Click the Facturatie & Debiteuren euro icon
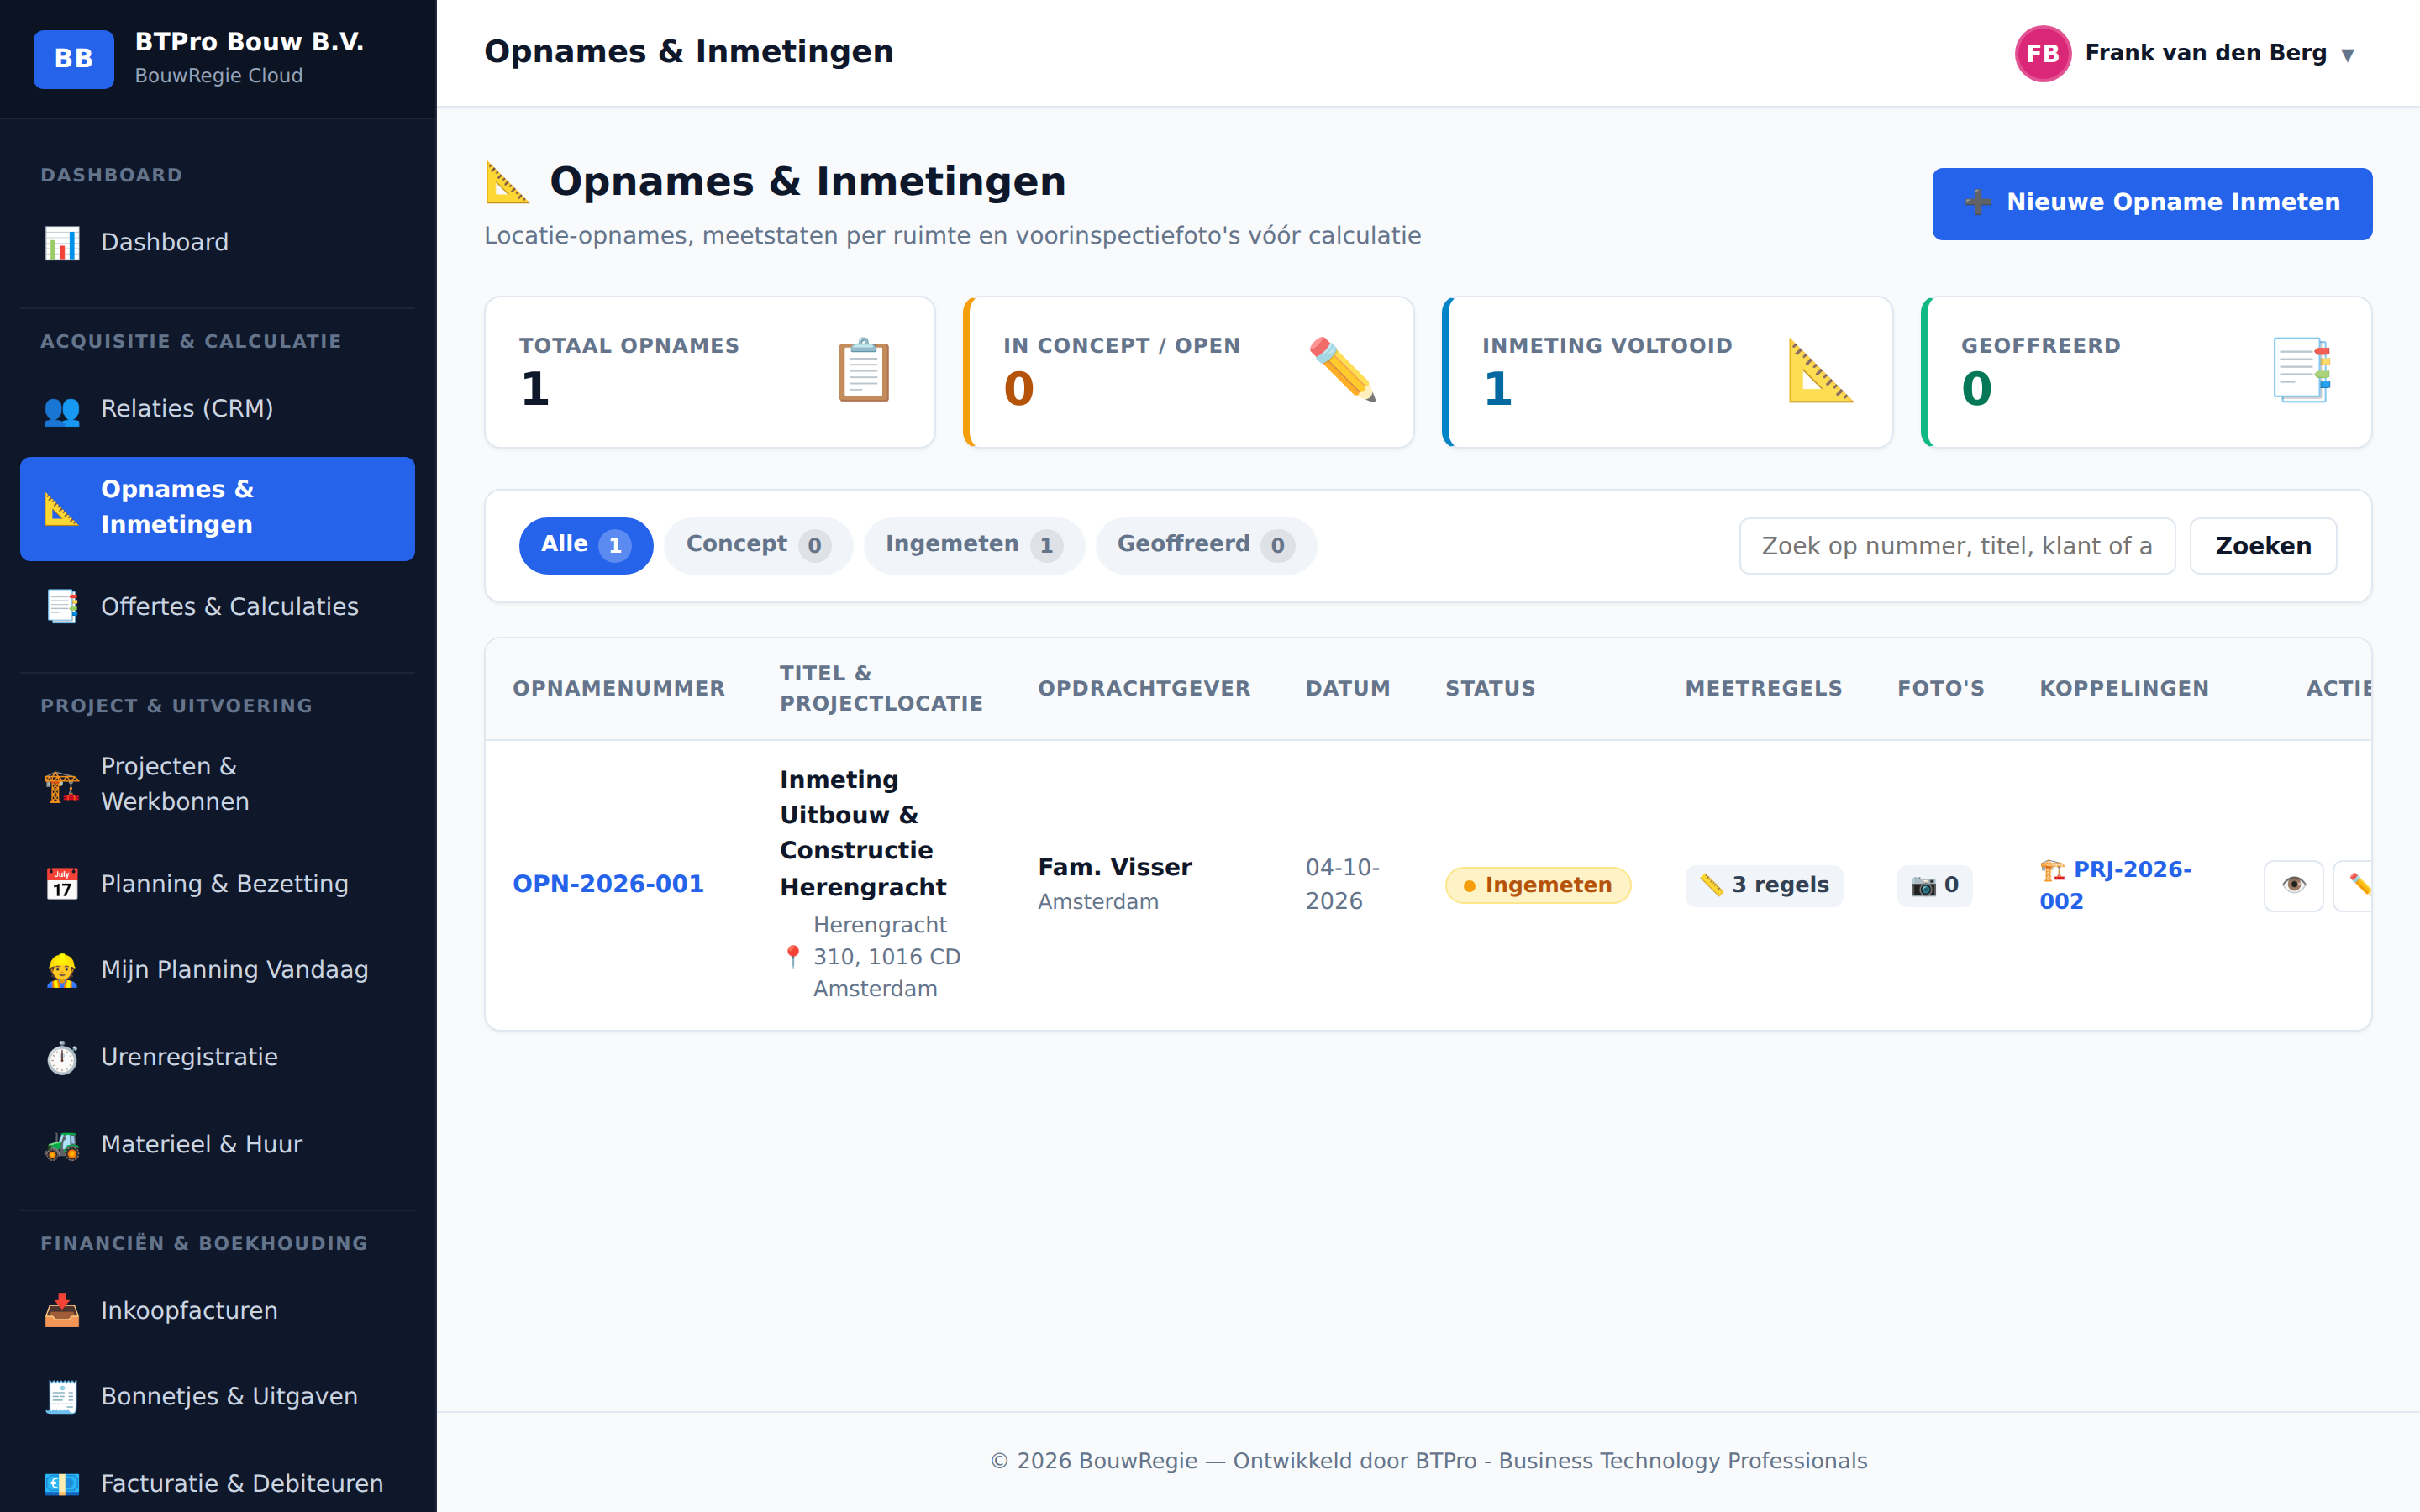The width and height of the screenshot is (2420, 1512). (62, 1484)
